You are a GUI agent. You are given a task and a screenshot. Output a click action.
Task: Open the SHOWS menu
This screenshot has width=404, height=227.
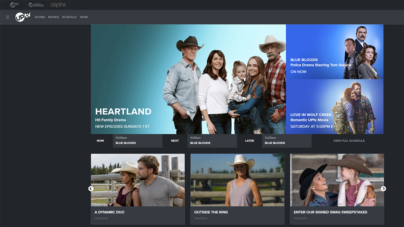[40, 17]
